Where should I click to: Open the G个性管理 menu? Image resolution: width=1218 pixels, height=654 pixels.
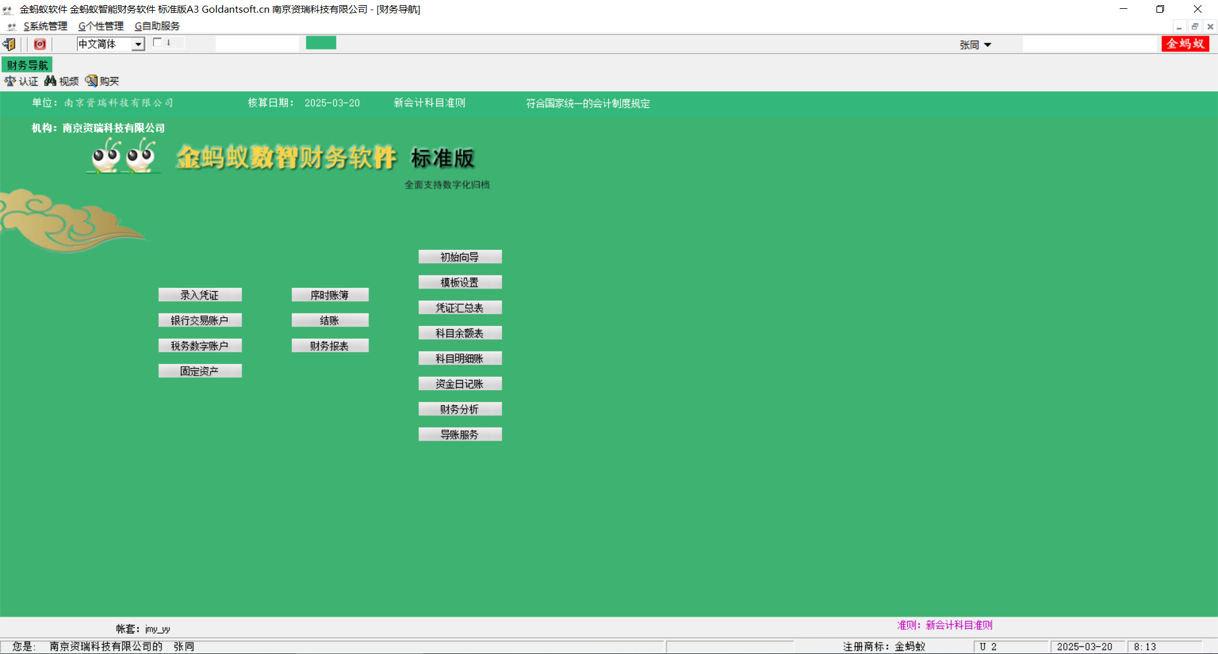[x=101, y=26]
